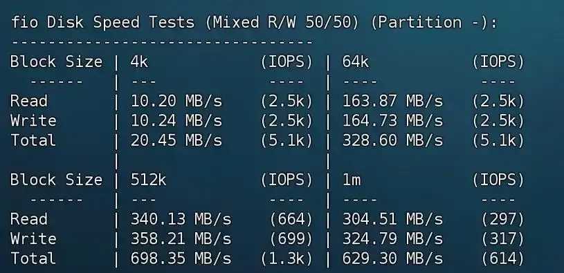Click the 163.87 MB/s 64k read value
The width and height of the screenshot is (564, 273).
[392, 102]
